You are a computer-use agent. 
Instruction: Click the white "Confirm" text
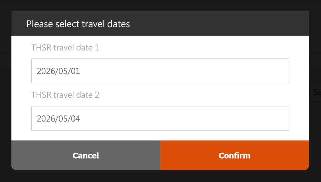click(x=234, y=155)
